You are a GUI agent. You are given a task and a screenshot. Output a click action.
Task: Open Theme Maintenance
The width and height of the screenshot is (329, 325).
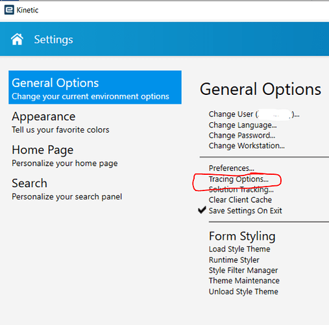click(x=244, y=281)
